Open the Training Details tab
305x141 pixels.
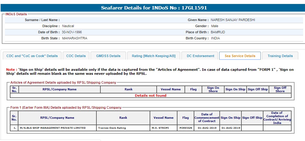(x=280, y=56)
